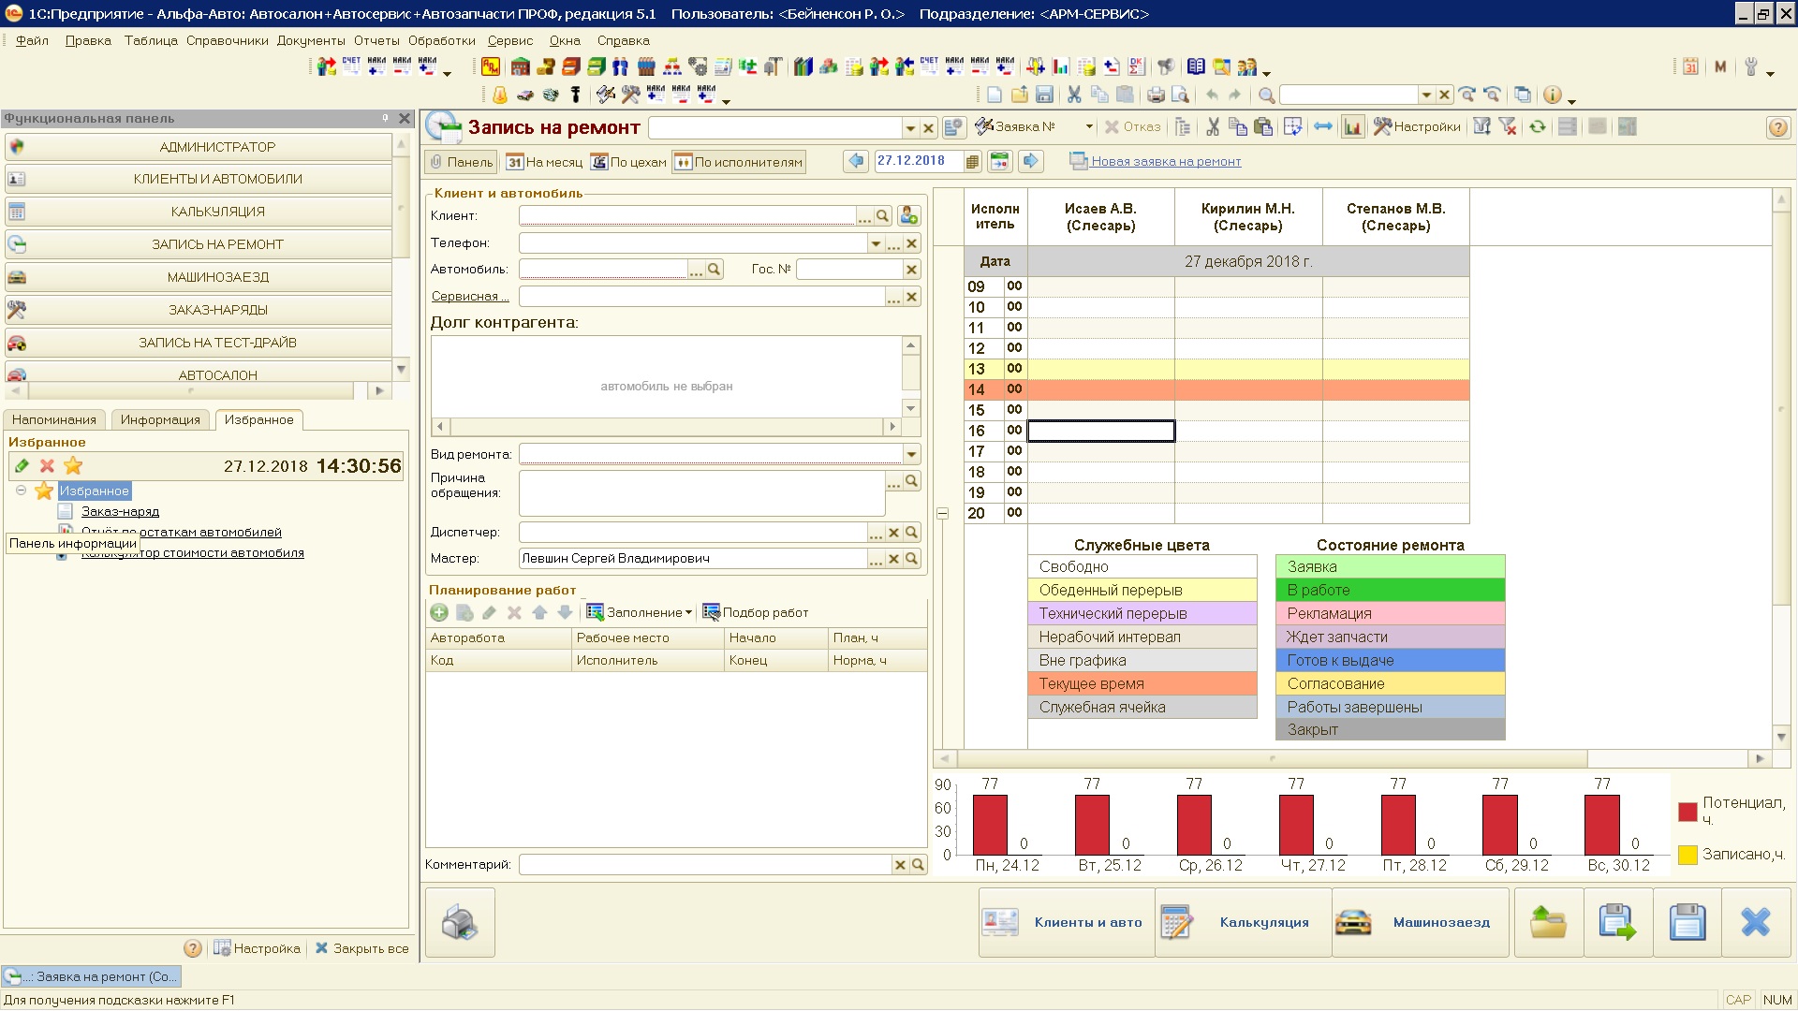Toggle the По исполнителям view mode

pos(739,162)
